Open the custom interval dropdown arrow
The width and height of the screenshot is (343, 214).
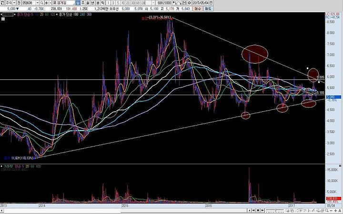153,3
